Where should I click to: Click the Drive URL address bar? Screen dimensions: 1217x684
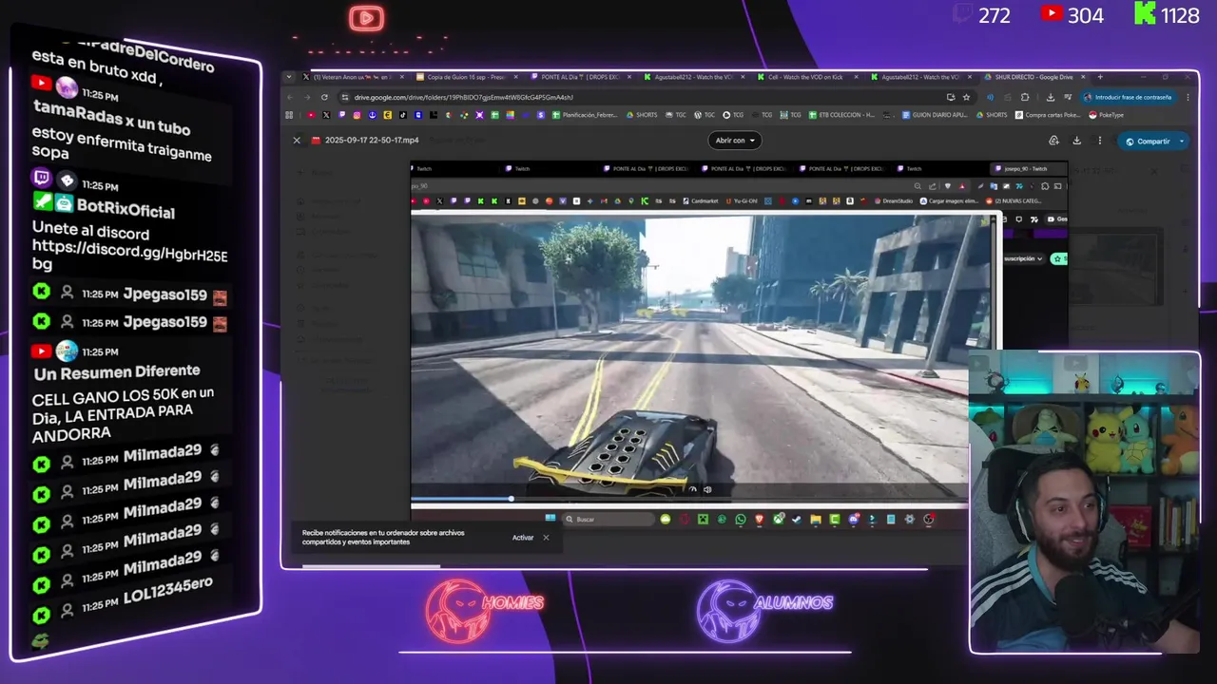(x=647, y=97)
